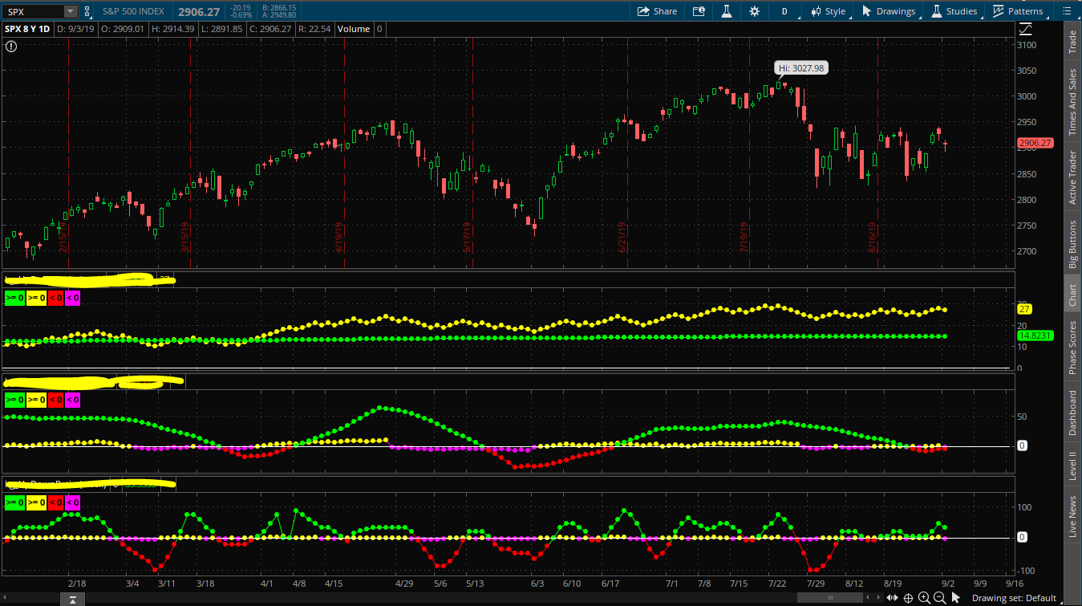The width and height of the screenshot is (1082, 606).
Task: Expand the Style dropdown
Action: (829, 11)
